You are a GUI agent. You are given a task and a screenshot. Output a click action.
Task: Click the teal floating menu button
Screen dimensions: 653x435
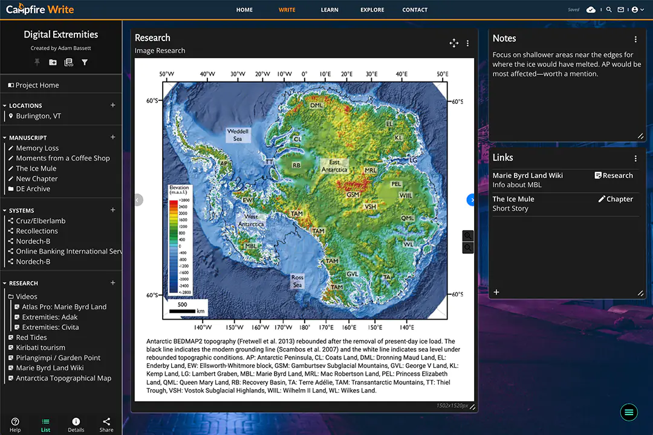(x=629, y=412)
